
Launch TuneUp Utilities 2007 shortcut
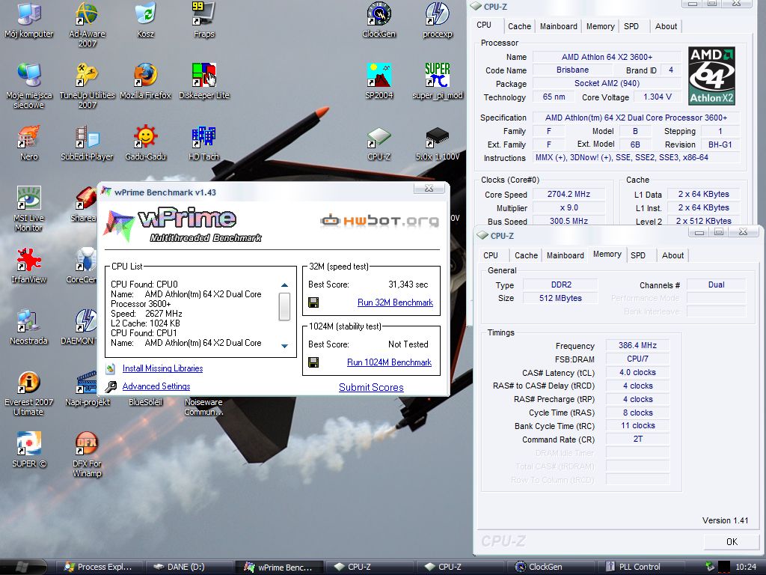pos(87,85)
